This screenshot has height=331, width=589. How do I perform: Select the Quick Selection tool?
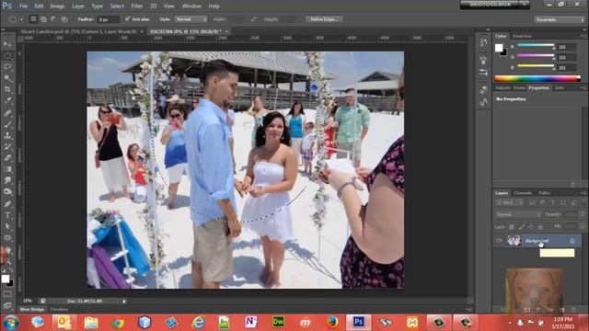coord(7,78)
